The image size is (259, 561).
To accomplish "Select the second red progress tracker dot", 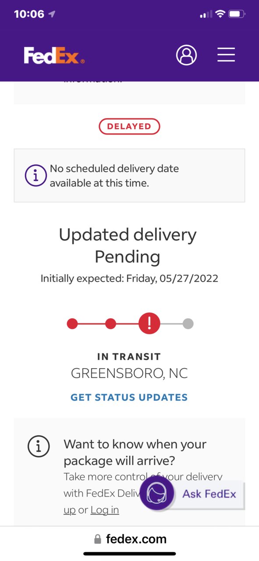I will click(111, 324).
